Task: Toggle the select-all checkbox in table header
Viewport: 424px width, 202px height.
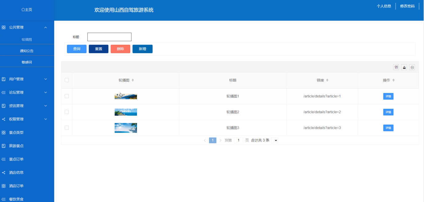Action: [x=67, y=80]
